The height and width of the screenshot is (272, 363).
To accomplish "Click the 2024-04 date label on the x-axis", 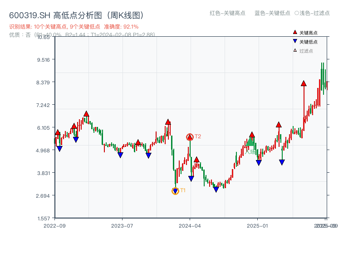I will coord(191,225).
